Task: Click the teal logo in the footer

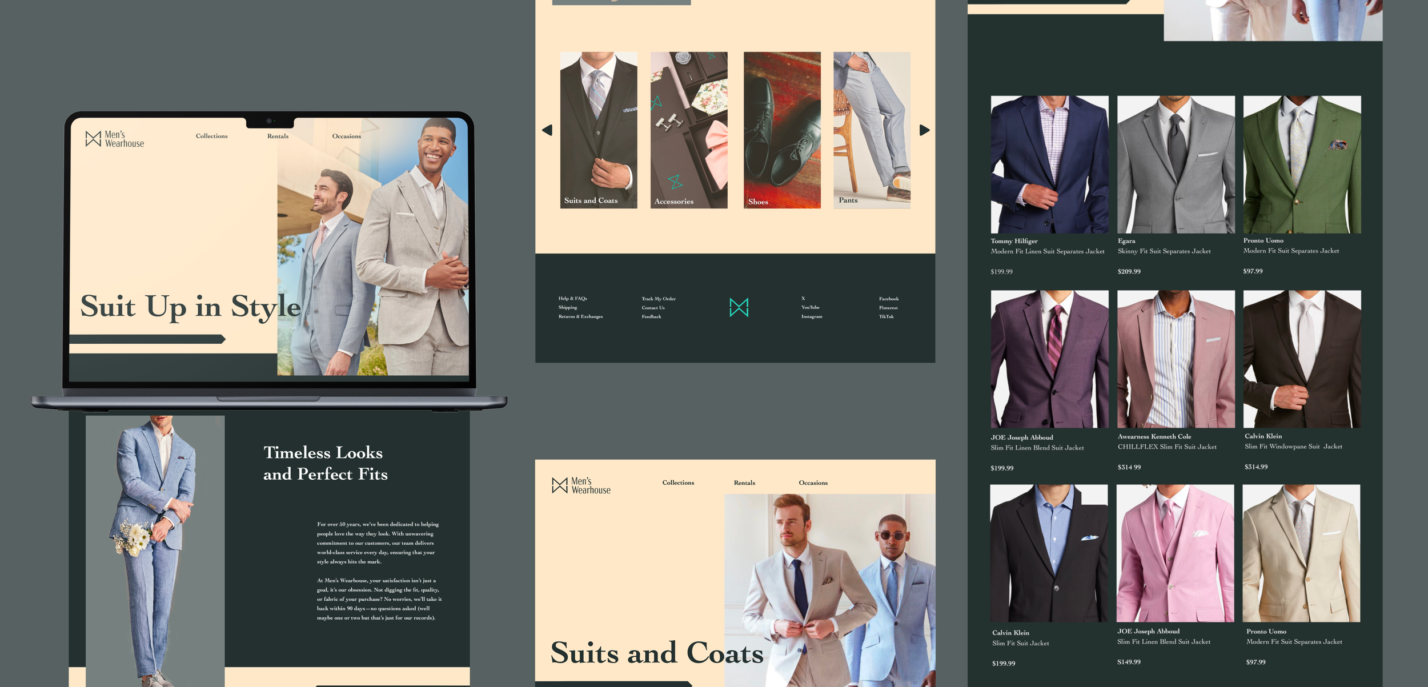Action: pos(739,307)
